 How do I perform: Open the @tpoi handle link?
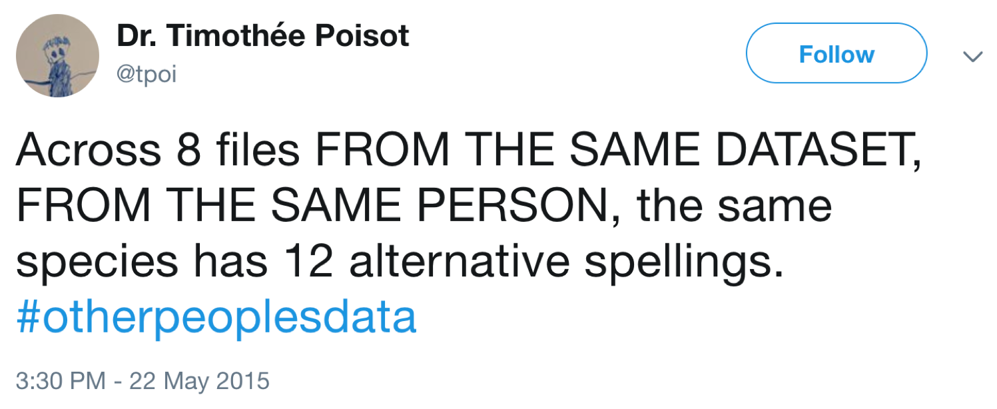point(147,74)
